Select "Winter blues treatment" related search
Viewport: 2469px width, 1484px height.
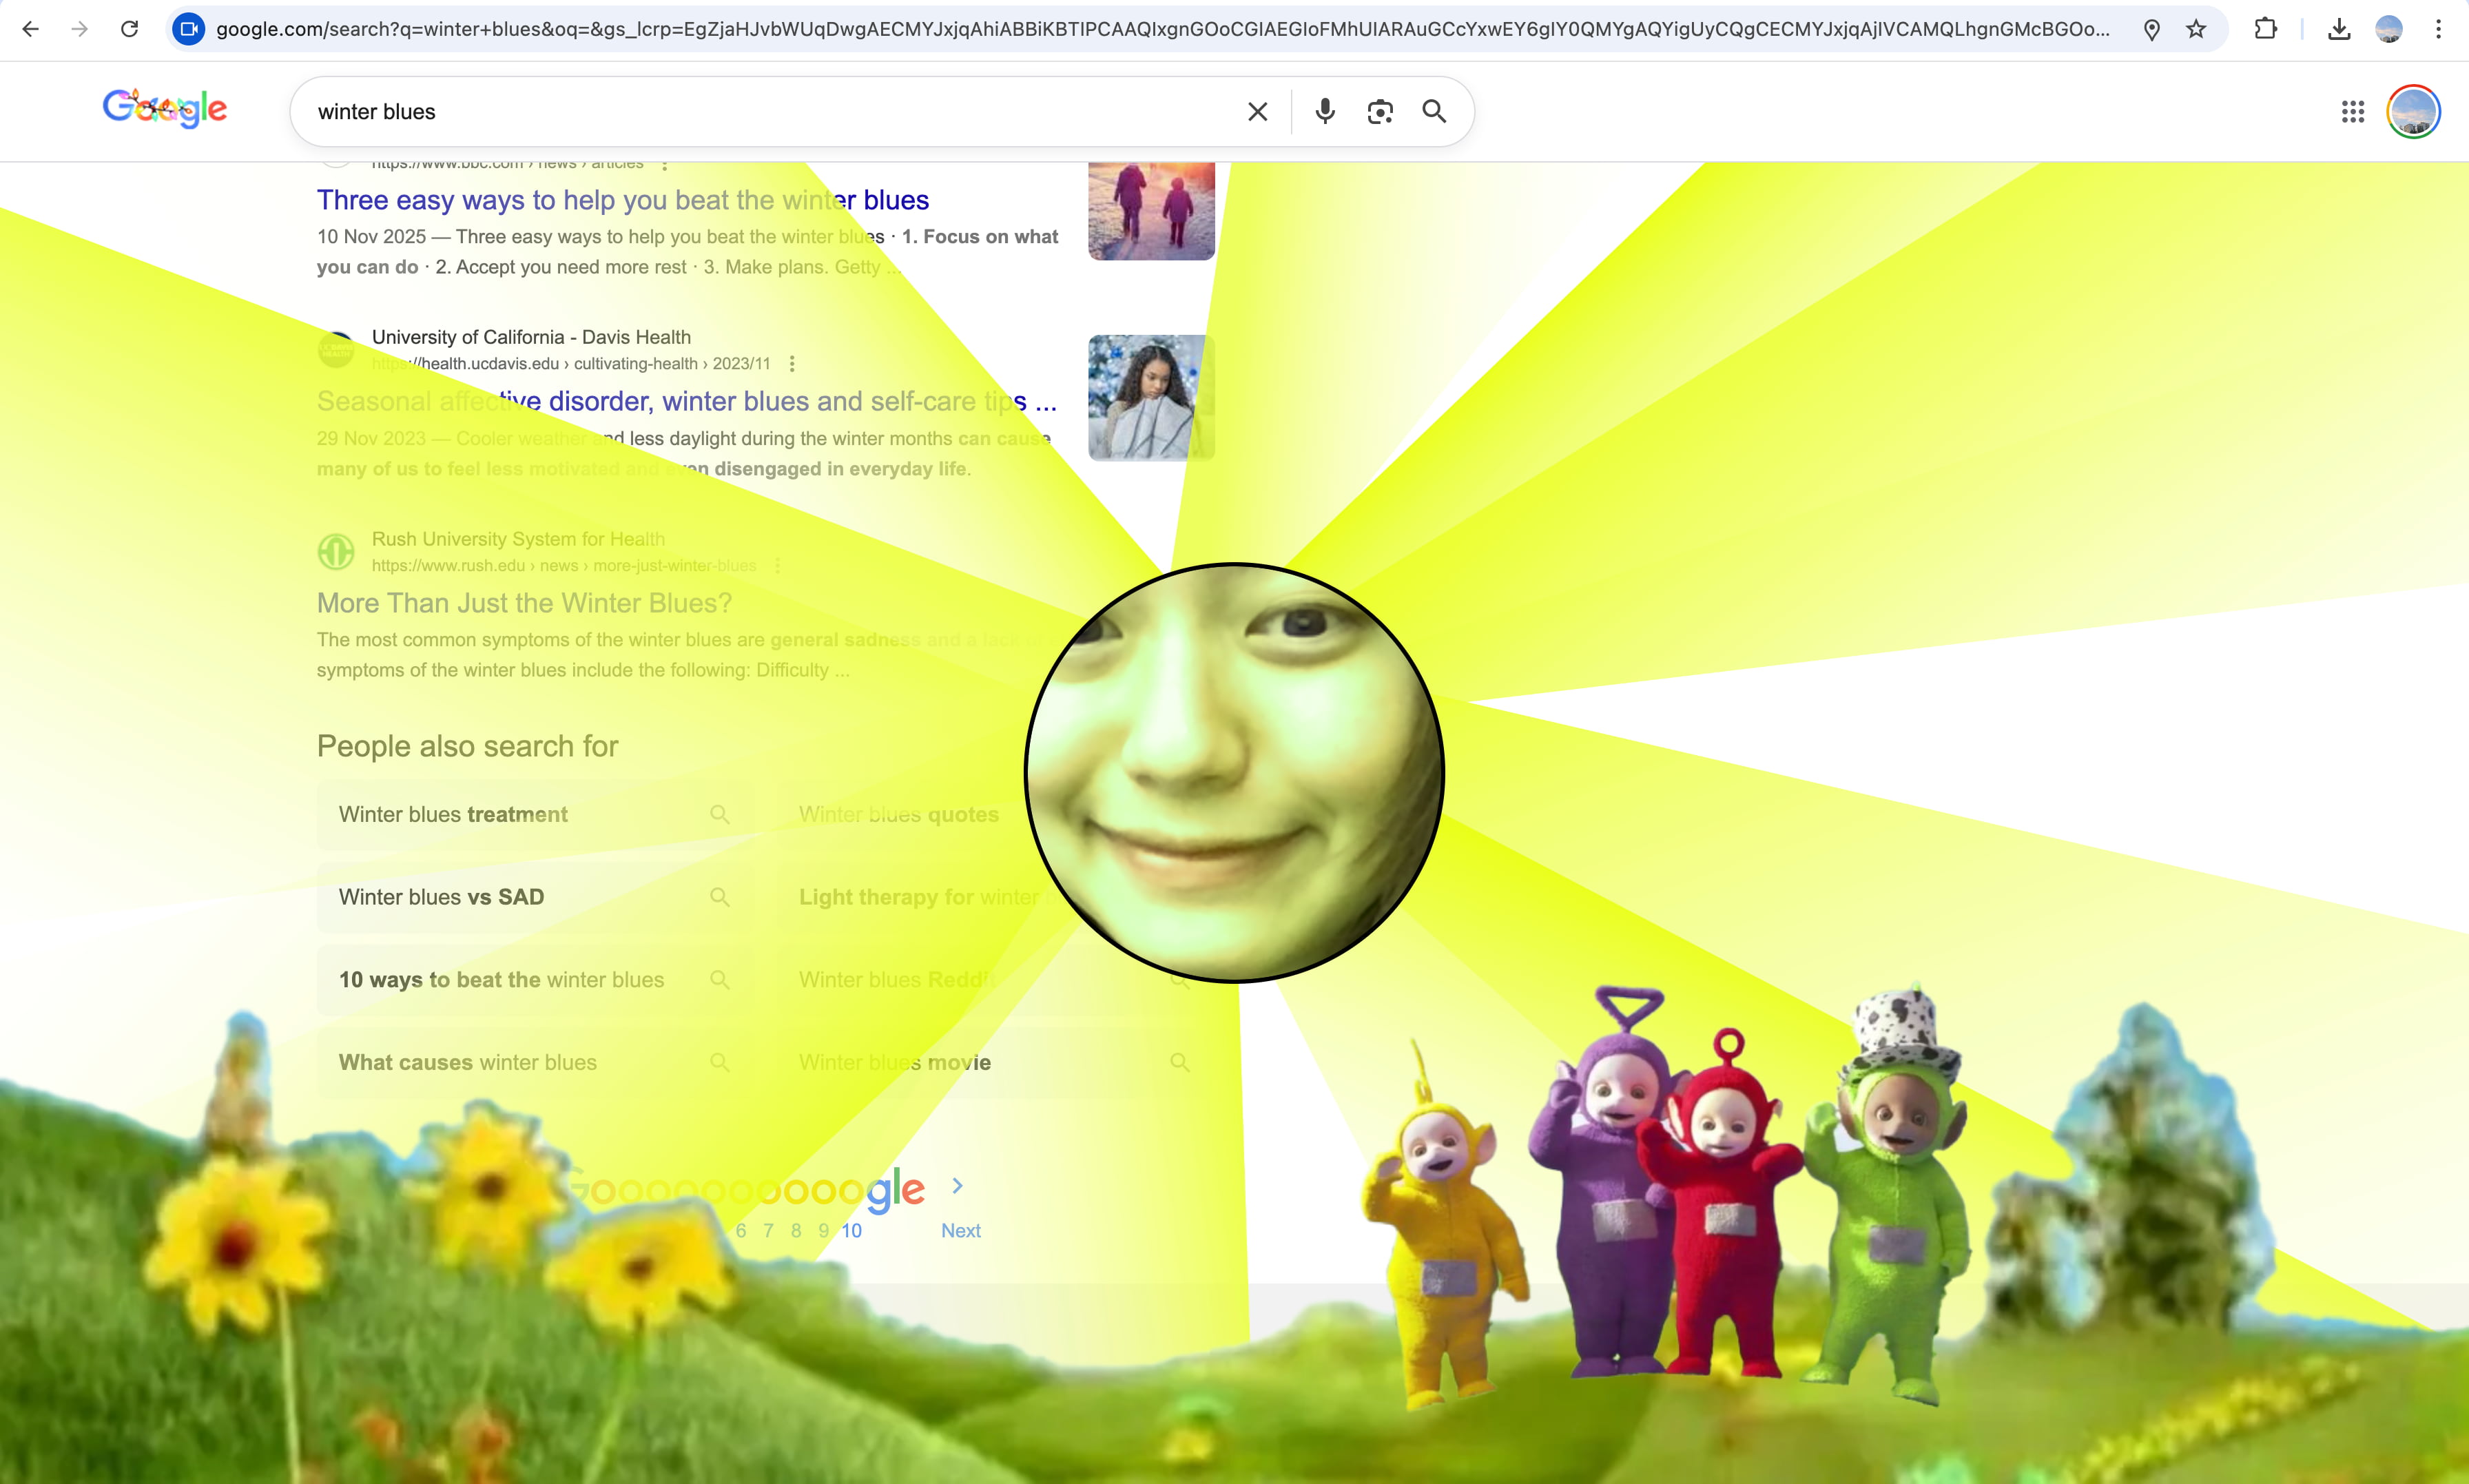pyautogui.click(x=453, y=814)
